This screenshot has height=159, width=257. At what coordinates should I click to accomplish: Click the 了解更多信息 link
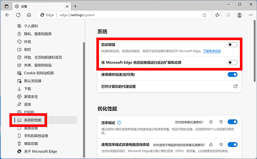click(212, 51)
